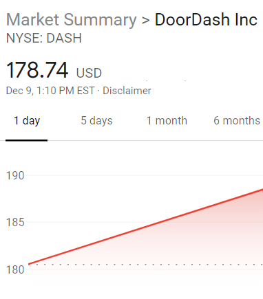Switch to the 5 days tab

(x=96, y=121)
